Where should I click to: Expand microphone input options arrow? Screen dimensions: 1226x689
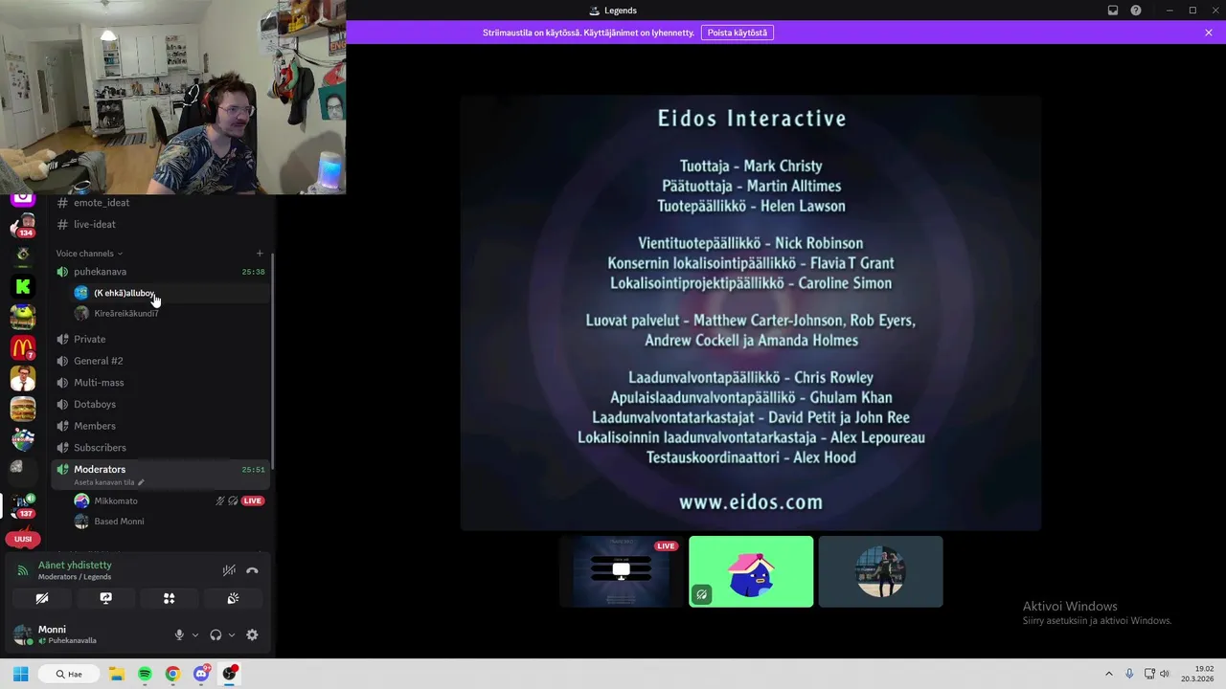click(195, 634)
